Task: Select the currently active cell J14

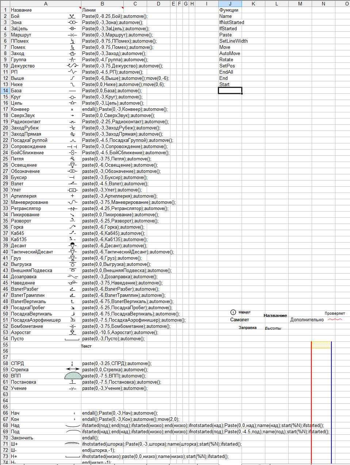Action: click(230, 90)
